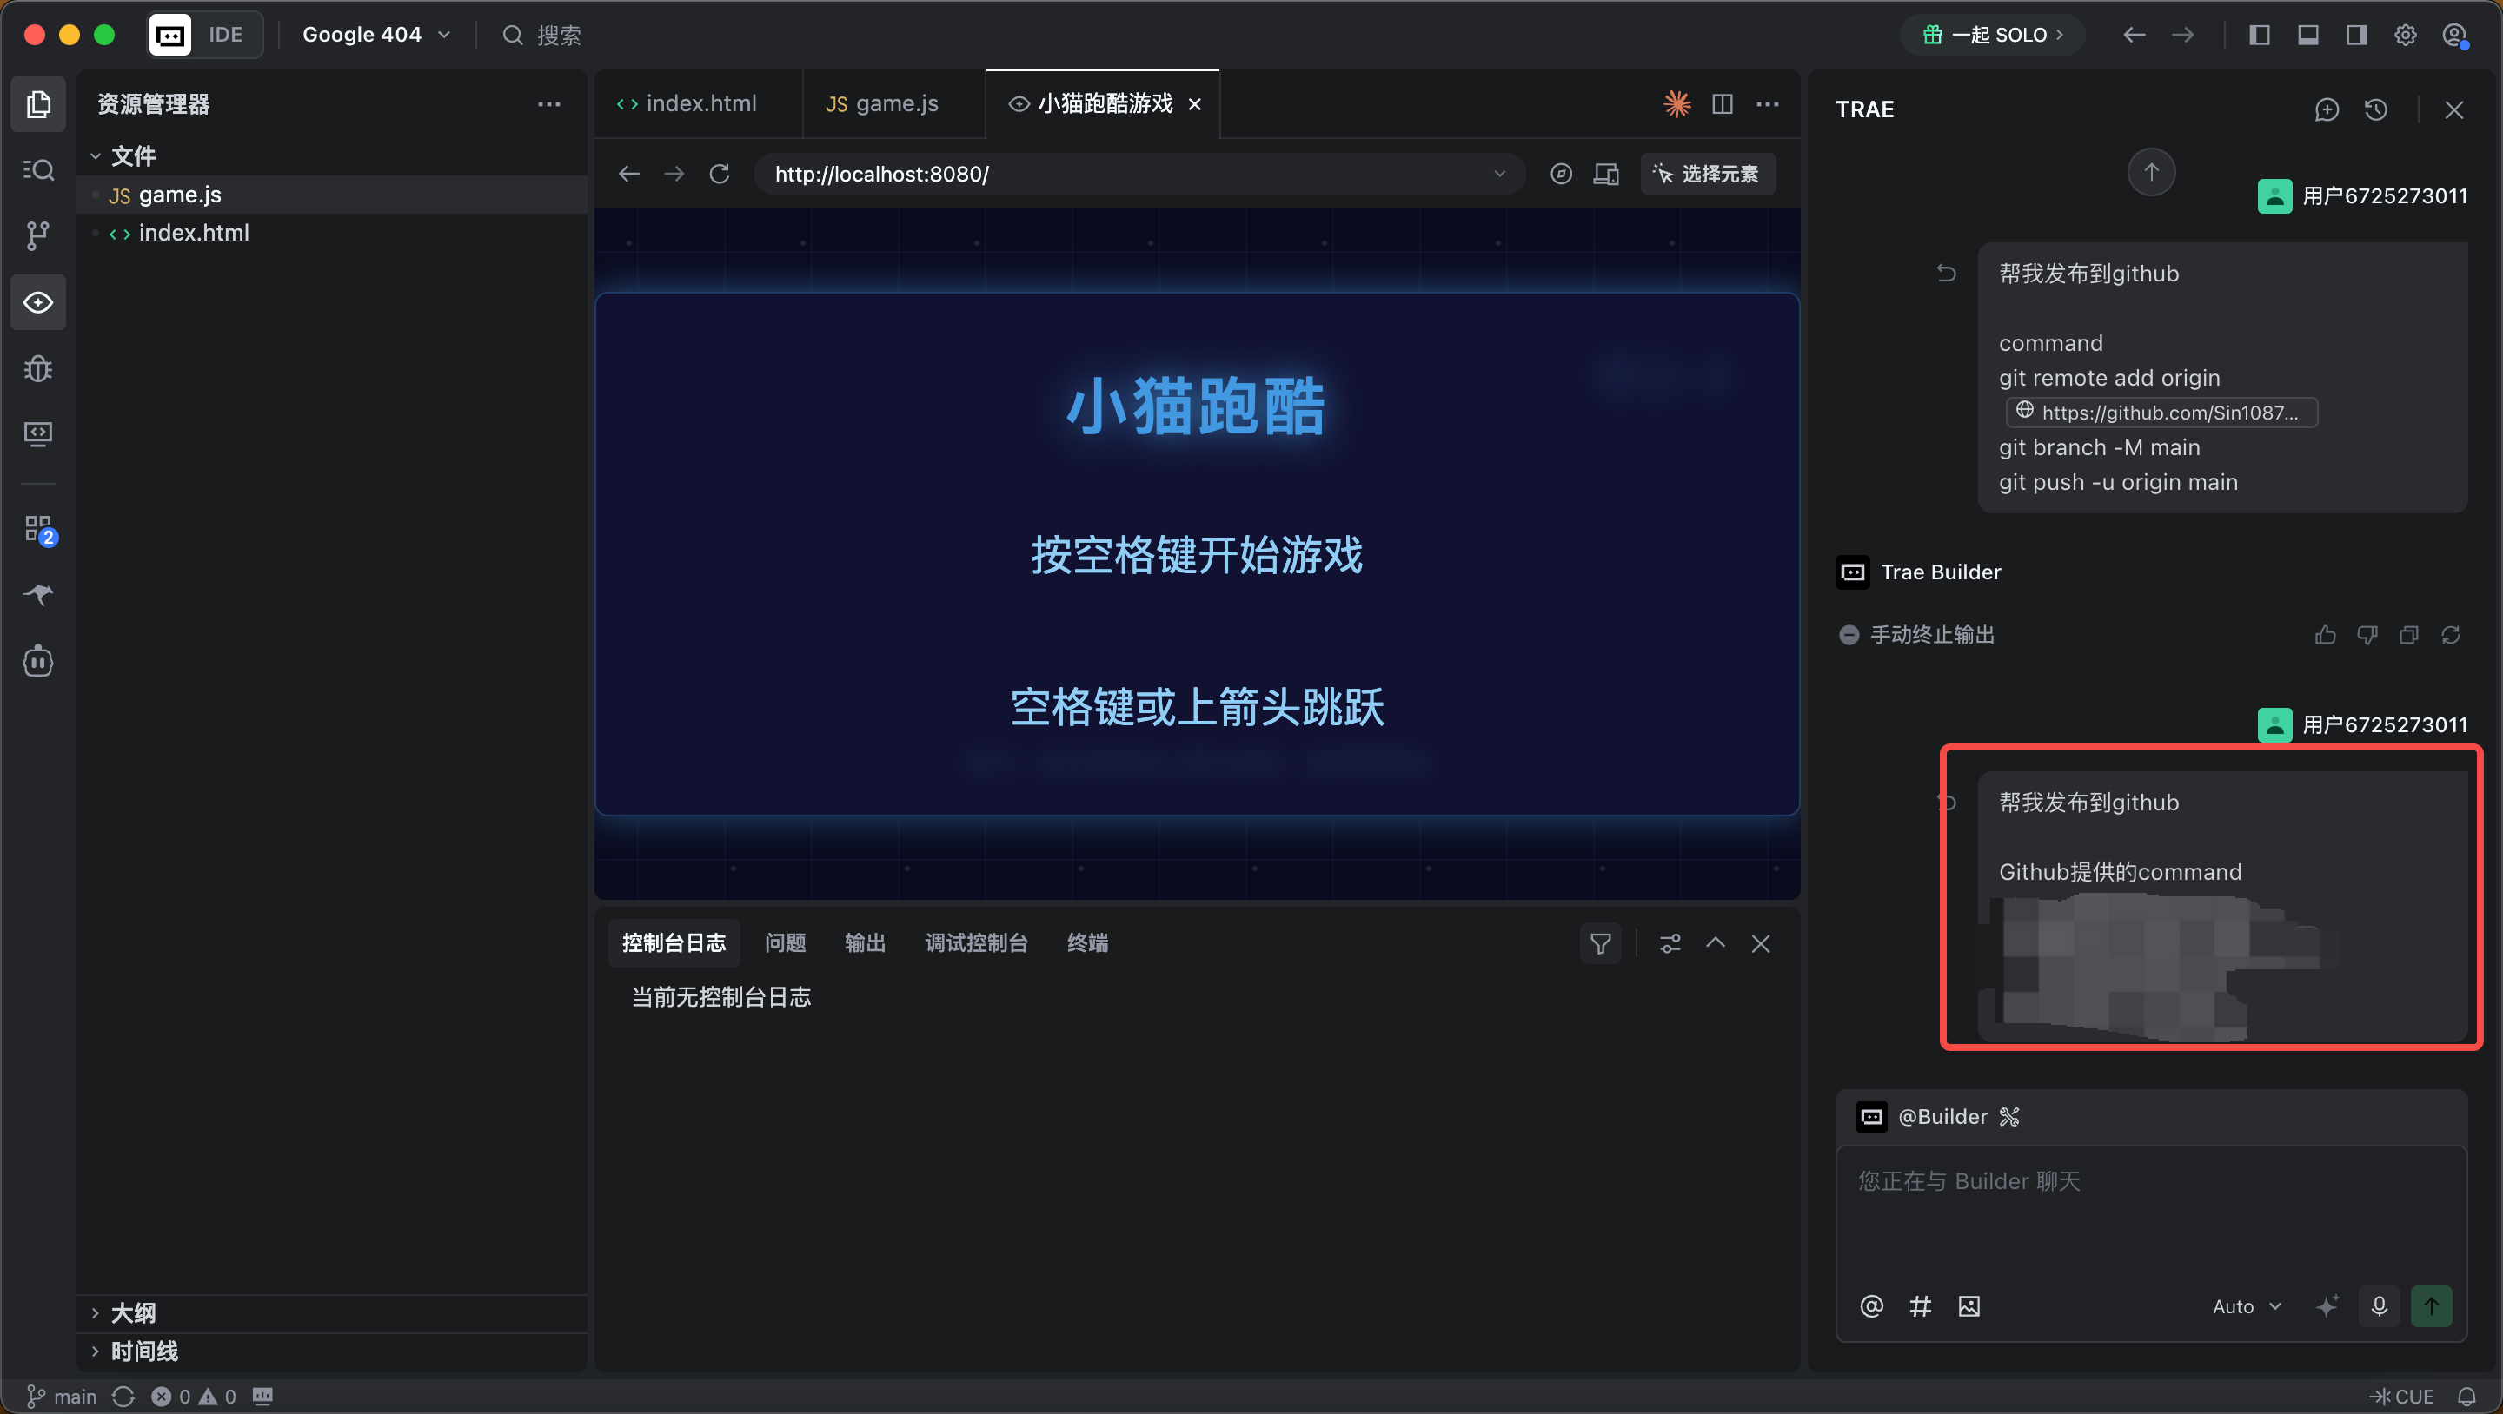Click the compass icon next to URL bar
The width and height of the screenshot is (2503, 1414).
click(1561, 174)
